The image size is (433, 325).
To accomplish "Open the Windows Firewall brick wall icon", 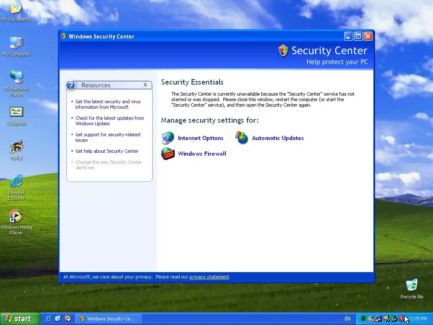I will click(168, 154).
